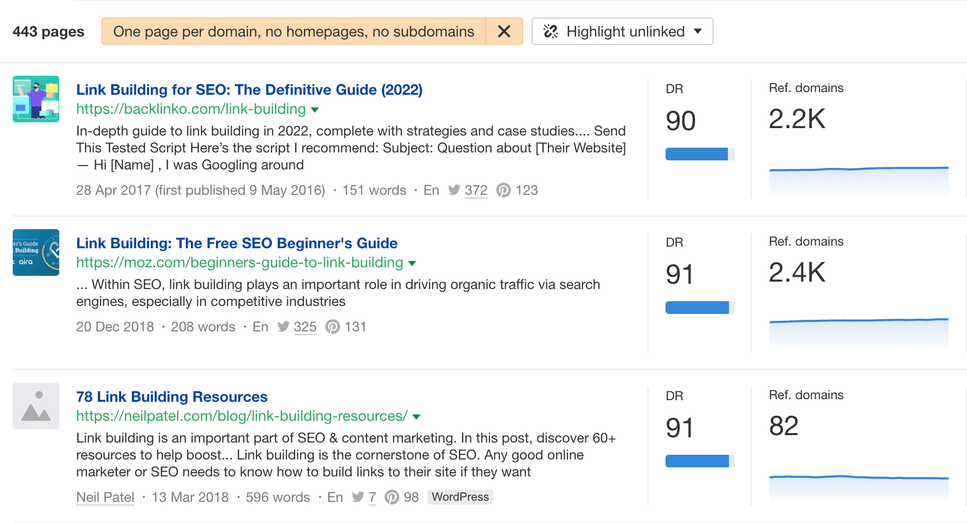Click the 2.4K ref. domains value
This screenshot has height=523, width=967.
(797, 273)
